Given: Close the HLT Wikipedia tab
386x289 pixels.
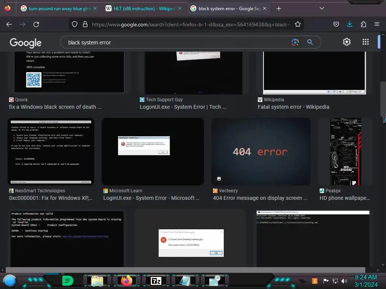Looking at the screenshot, I should click(x=180, y=8).
